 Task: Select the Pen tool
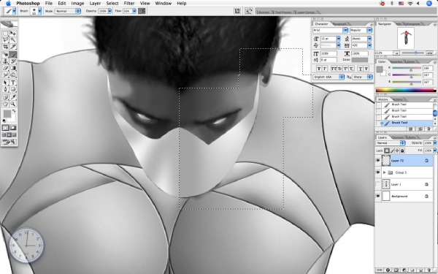click(5, 89)
